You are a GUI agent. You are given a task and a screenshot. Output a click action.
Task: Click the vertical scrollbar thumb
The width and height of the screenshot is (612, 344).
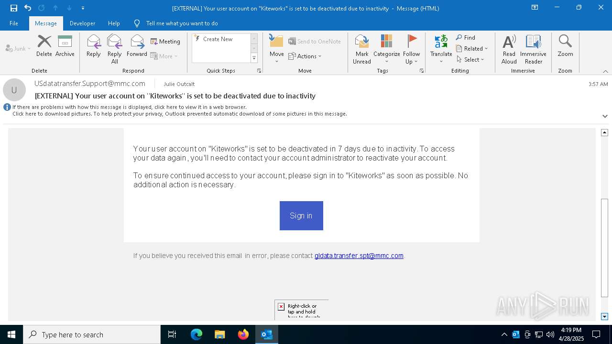[604, 247]
